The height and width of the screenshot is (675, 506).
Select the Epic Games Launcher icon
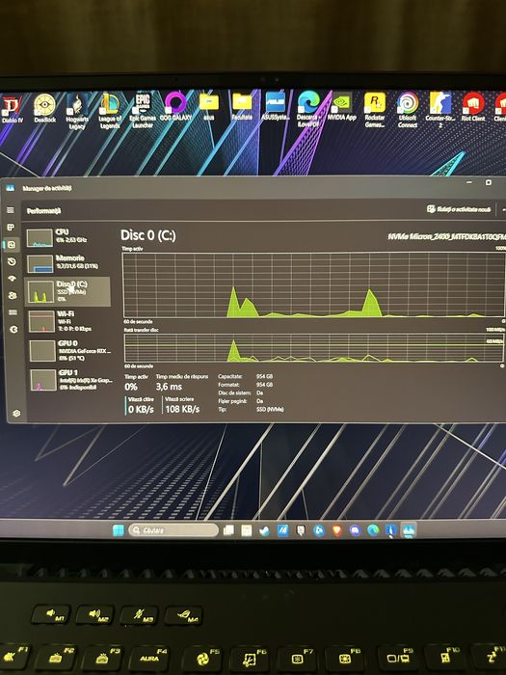tap(143, 110)
